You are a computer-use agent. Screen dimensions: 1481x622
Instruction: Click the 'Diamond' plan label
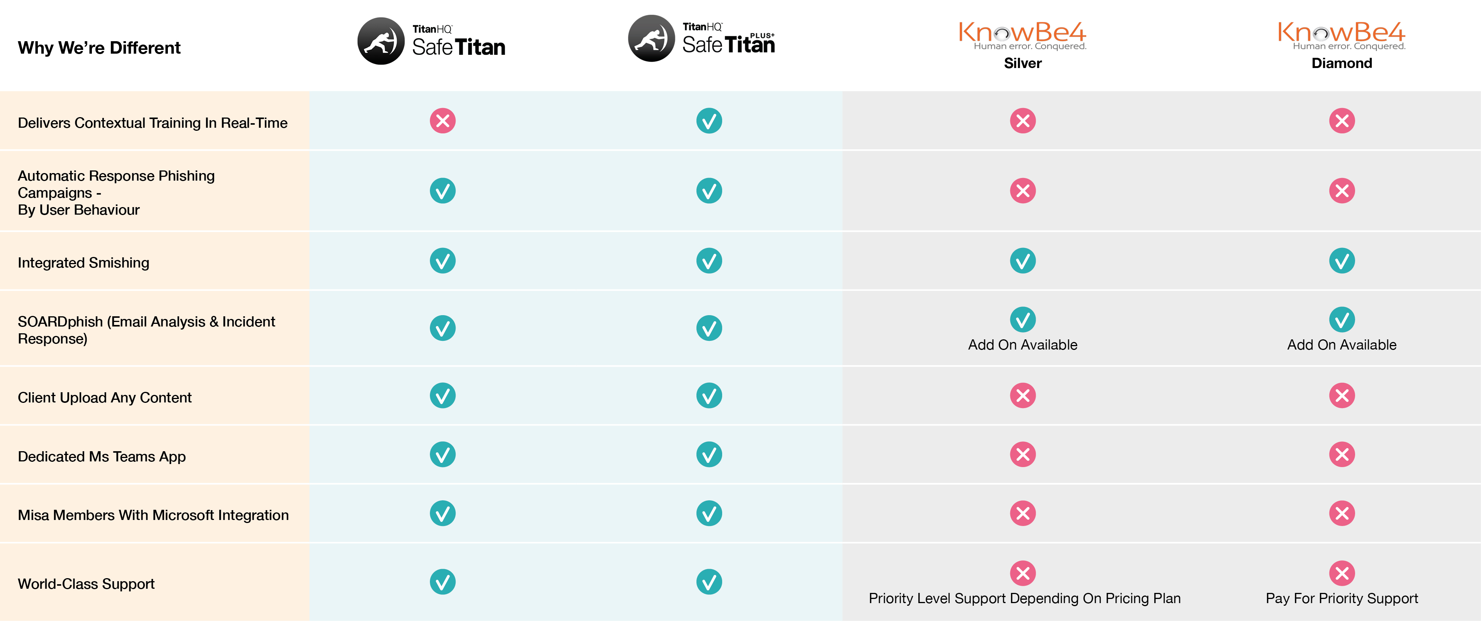[x=1342, y=63]
